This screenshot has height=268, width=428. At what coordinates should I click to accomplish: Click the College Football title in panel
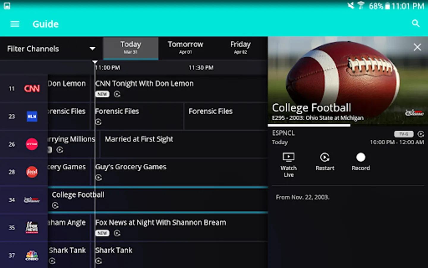(311, 107)
